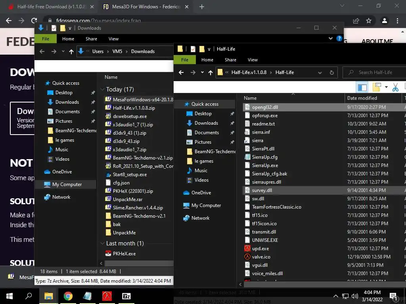Open My Computer in Downloads window sidebar
The image size is (406, 304).
67,184
